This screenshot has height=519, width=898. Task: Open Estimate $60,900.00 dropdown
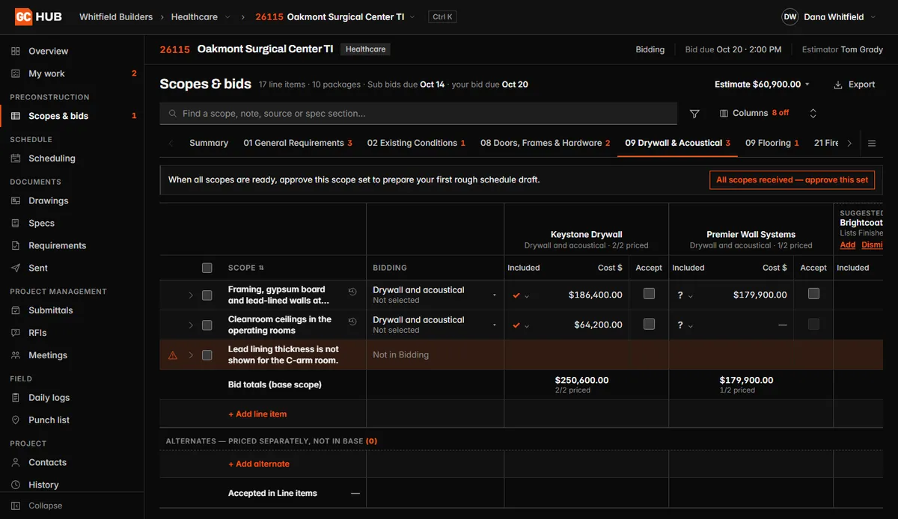(762, 85)
